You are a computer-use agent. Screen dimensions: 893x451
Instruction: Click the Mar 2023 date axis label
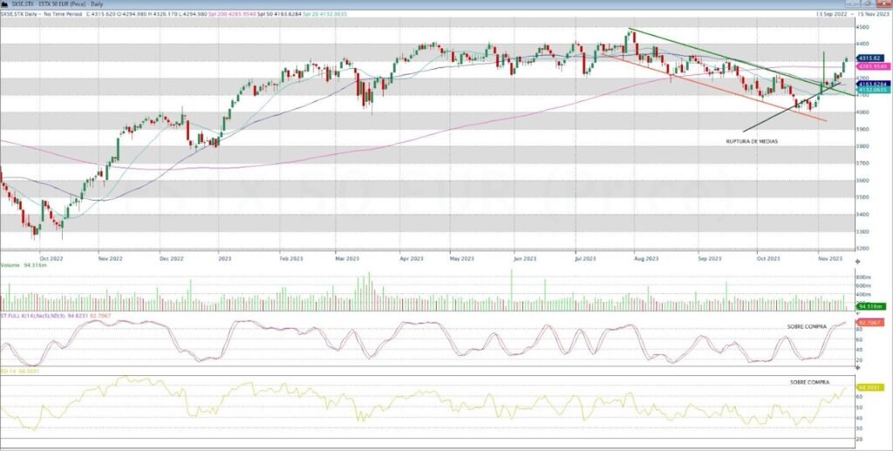(x=347, y=258)
